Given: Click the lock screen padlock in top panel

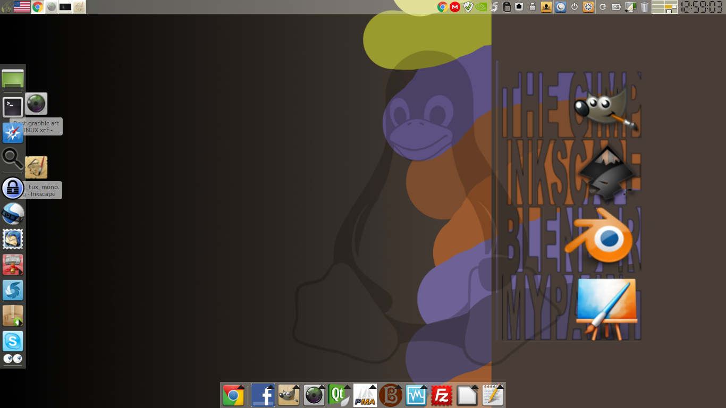Looking at the screenshot, I should coord(533,7).
